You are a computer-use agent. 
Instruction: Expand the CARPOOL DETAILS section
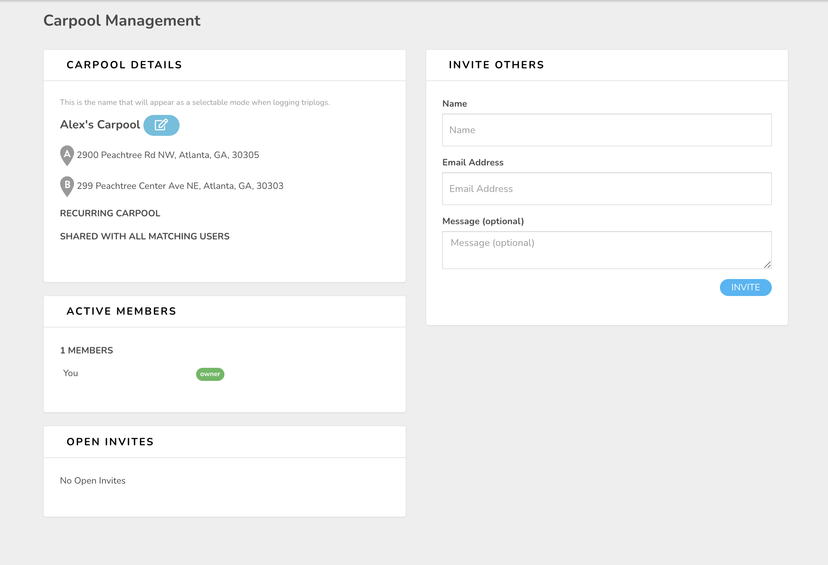(x=124, y=64)
